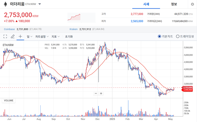197x122 pixels.
Task: Switch to the 정보 tab
Action: (174, 4)
